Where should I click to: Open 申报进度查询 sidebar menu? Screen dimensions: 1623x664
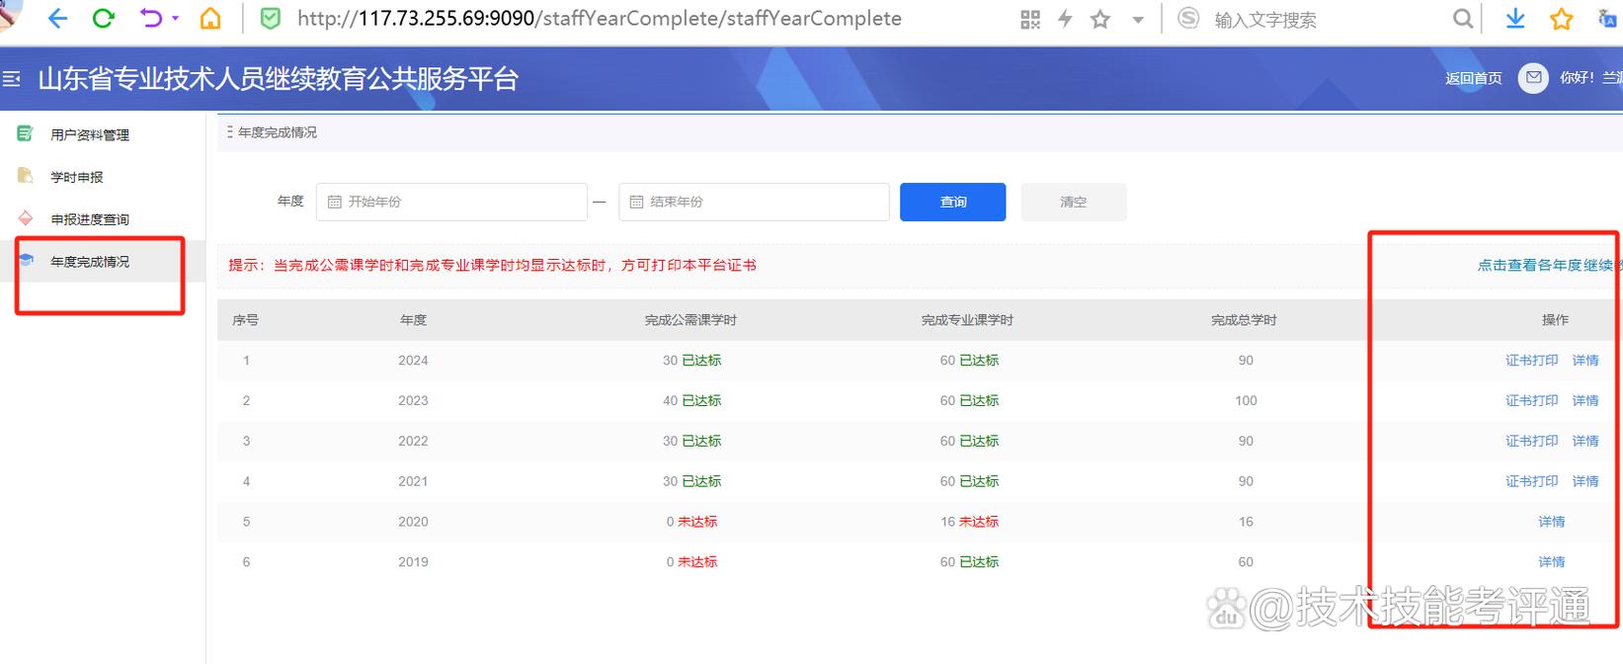pyautogui.click(x=90, y=219)
